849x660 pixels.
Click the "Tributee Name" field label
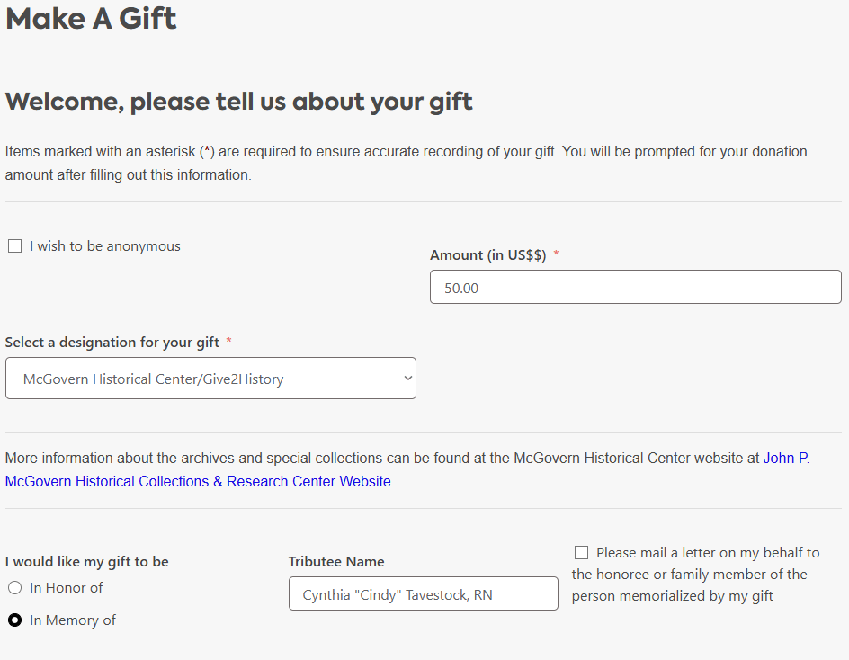pos(335,562)
